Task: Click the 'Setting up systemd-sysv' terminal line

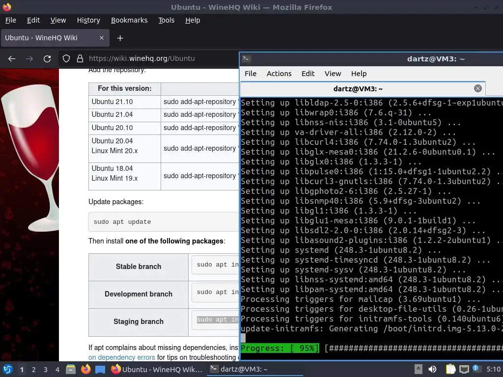Action: click(x=353, y=269)
